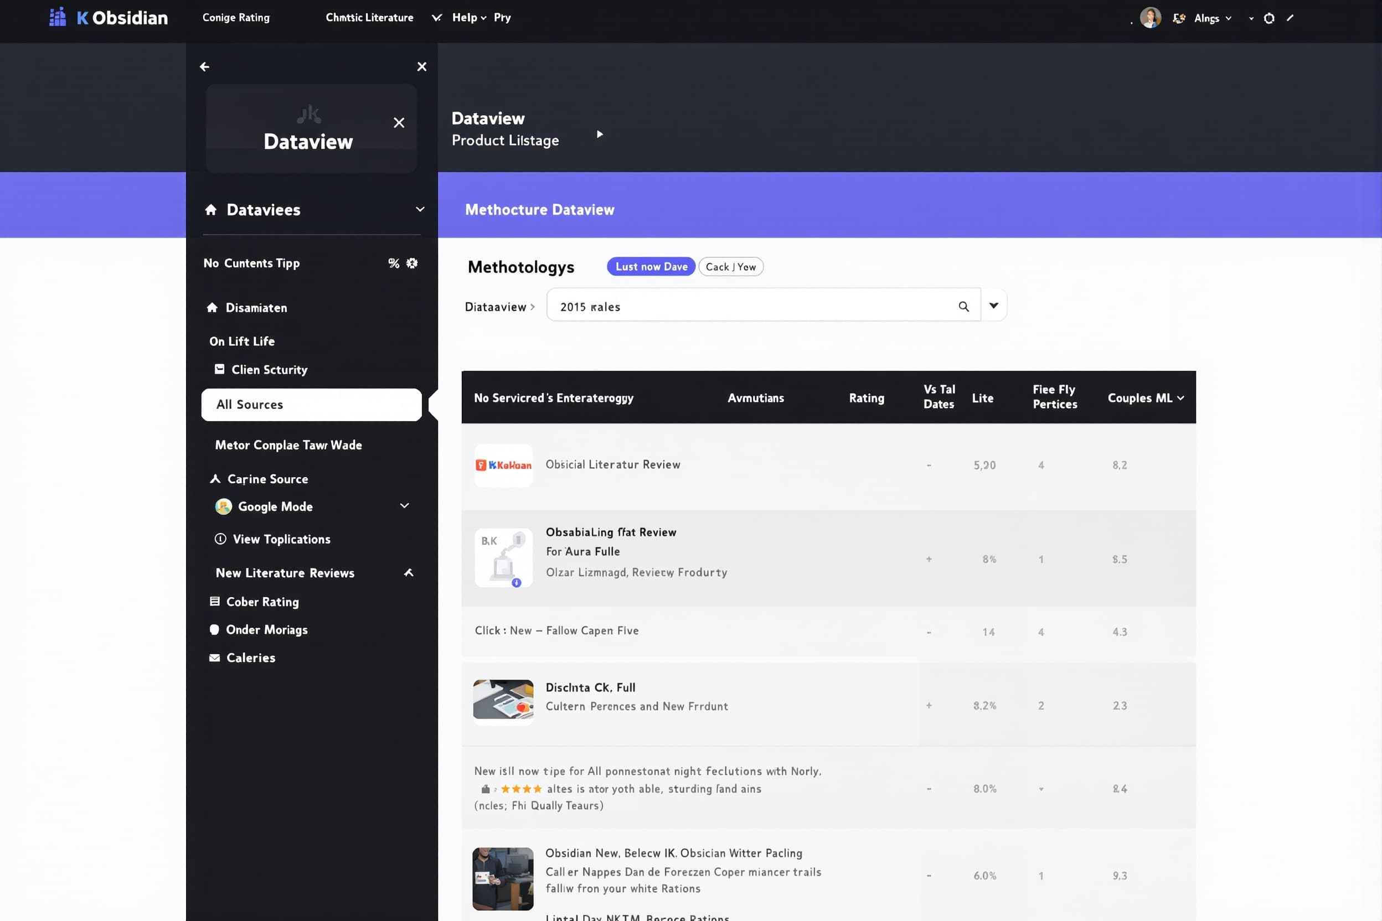Viewport: 1382px width, 921px height.
Task: Open Conige Rating menu
Action: 236,18
